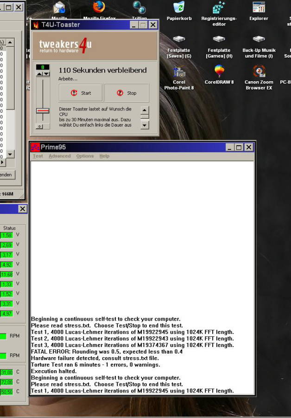Viewport: 291px width, 418px height.
Task: Click the T4U-Toaster flame title icon
Action: pos(36,25)
